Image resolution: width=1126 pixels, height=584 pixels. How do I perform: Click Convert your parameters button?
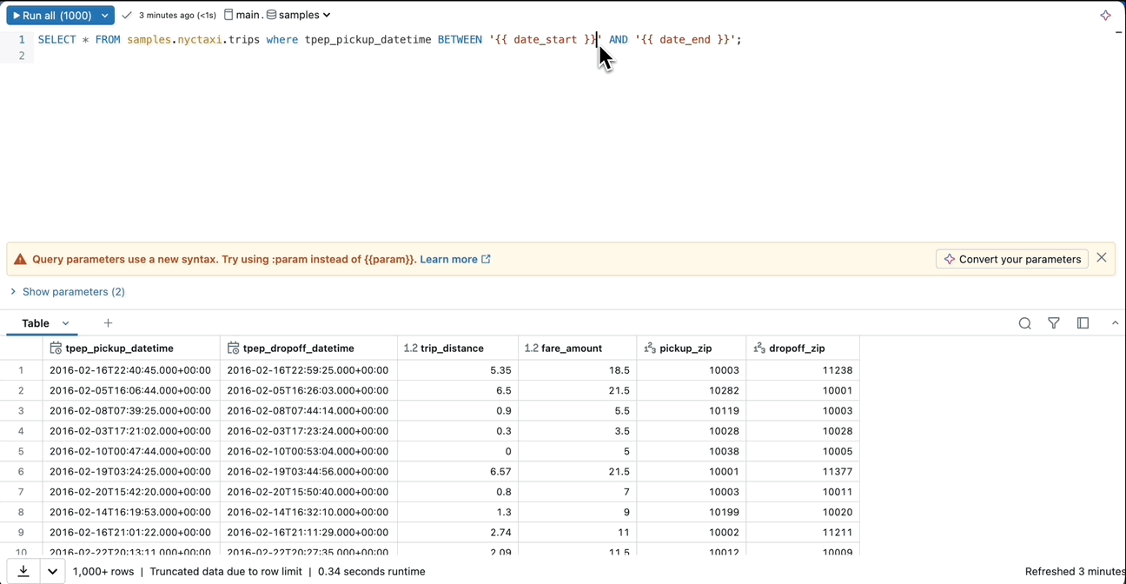point(1012,259)
